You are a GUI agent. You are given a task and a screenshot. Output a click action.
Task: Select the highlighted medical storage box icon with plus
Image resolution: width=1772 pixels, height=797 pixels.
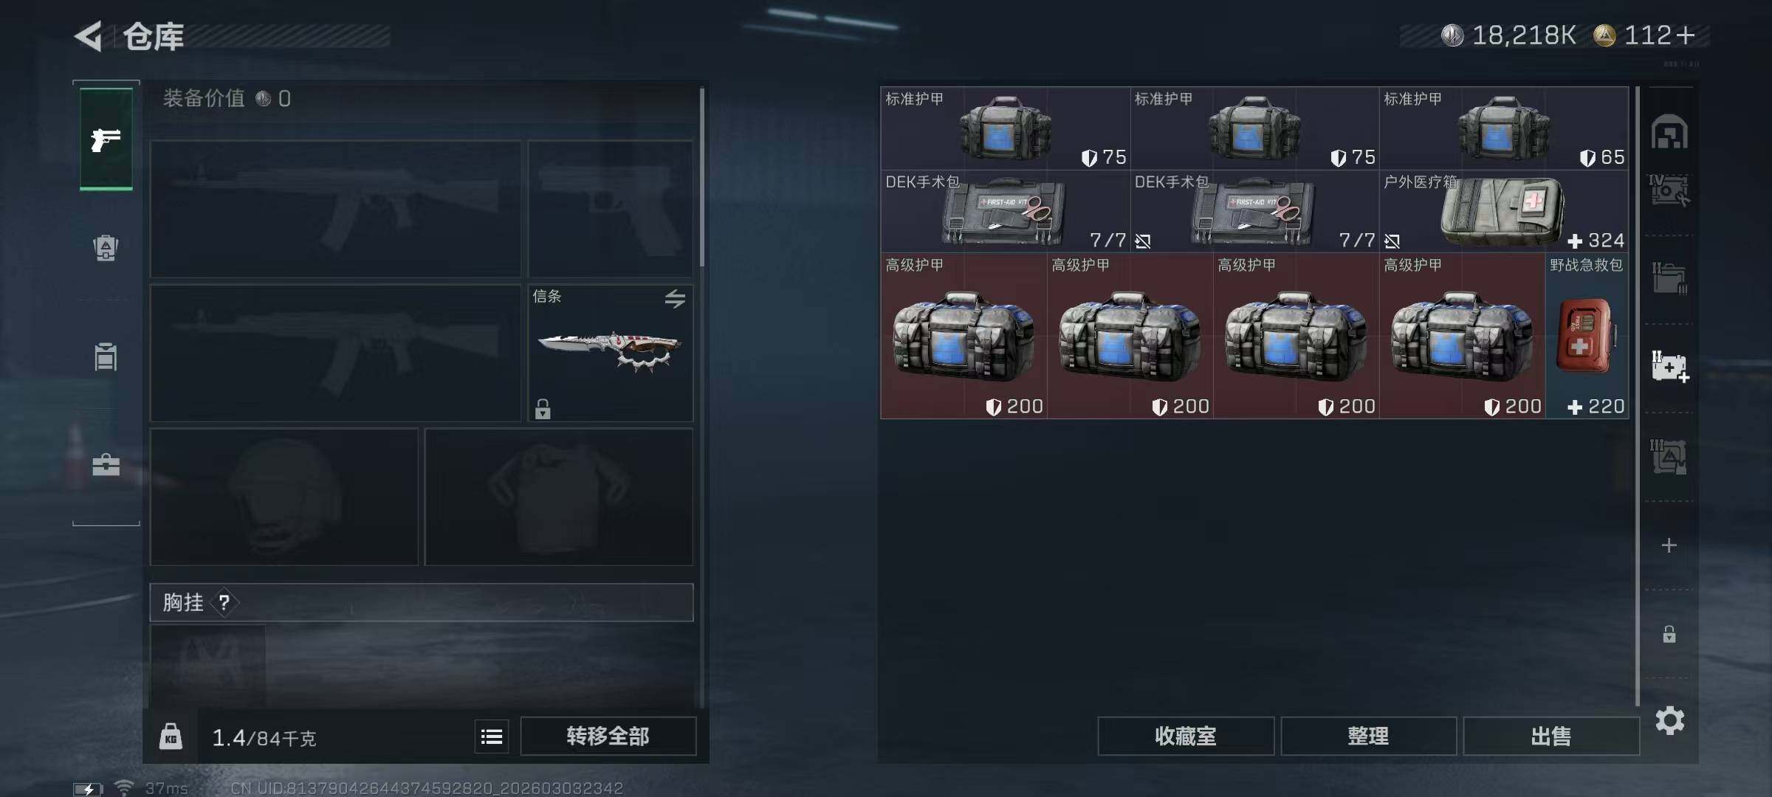(1670, 367)
